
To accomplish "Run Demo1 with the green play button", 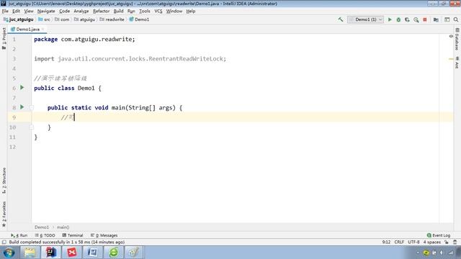I will pos(390,19).
